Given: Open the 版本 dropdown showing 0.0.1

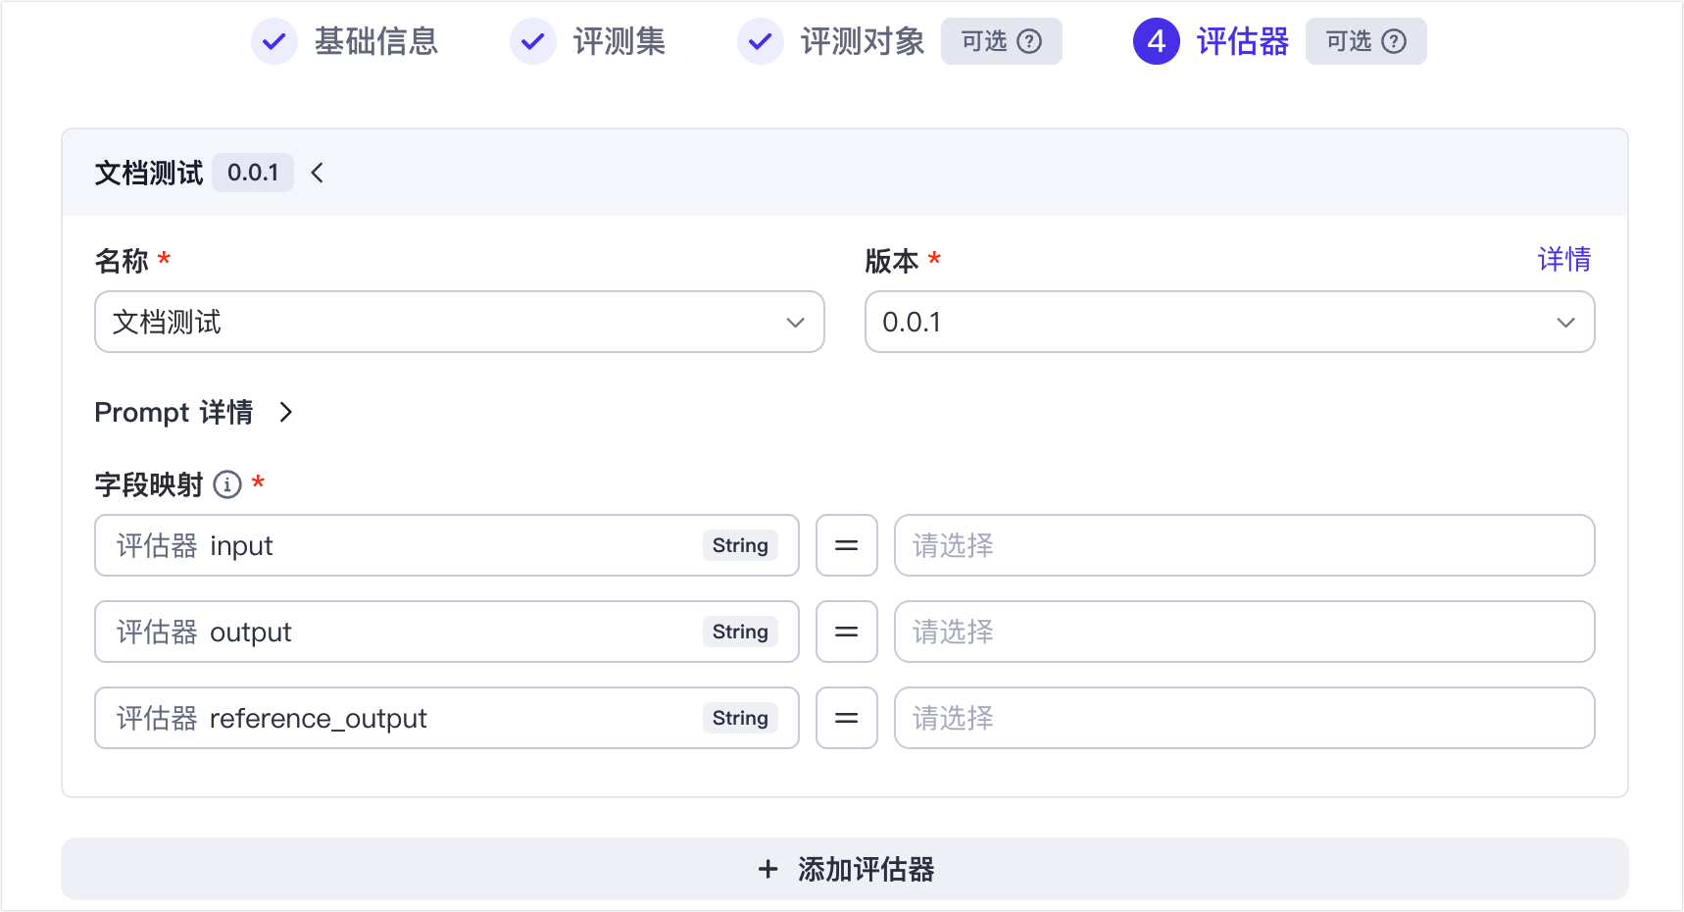Looking at the screenshot, I should [1229, 322].
